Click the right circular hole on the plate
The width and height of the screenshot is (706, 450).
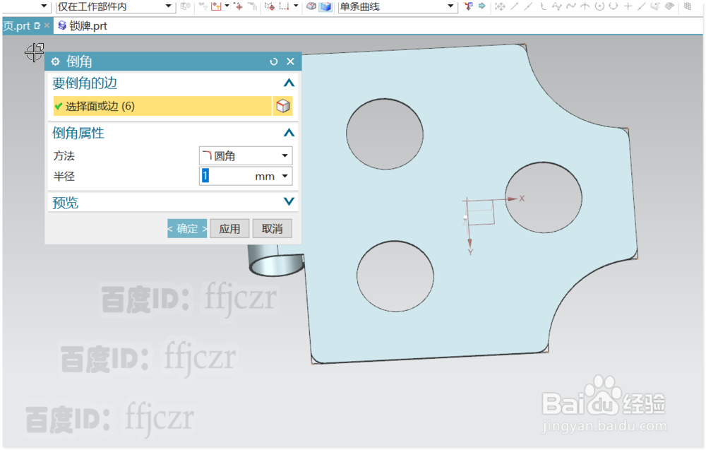(x=544, y=198)
